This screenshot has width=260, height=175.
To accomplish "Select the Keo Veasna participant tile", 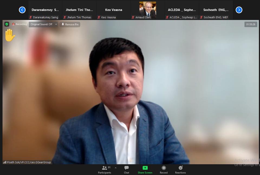I will coord(113,10).
